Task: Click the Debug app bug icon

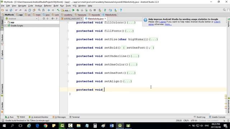Action: coord(78,10)
